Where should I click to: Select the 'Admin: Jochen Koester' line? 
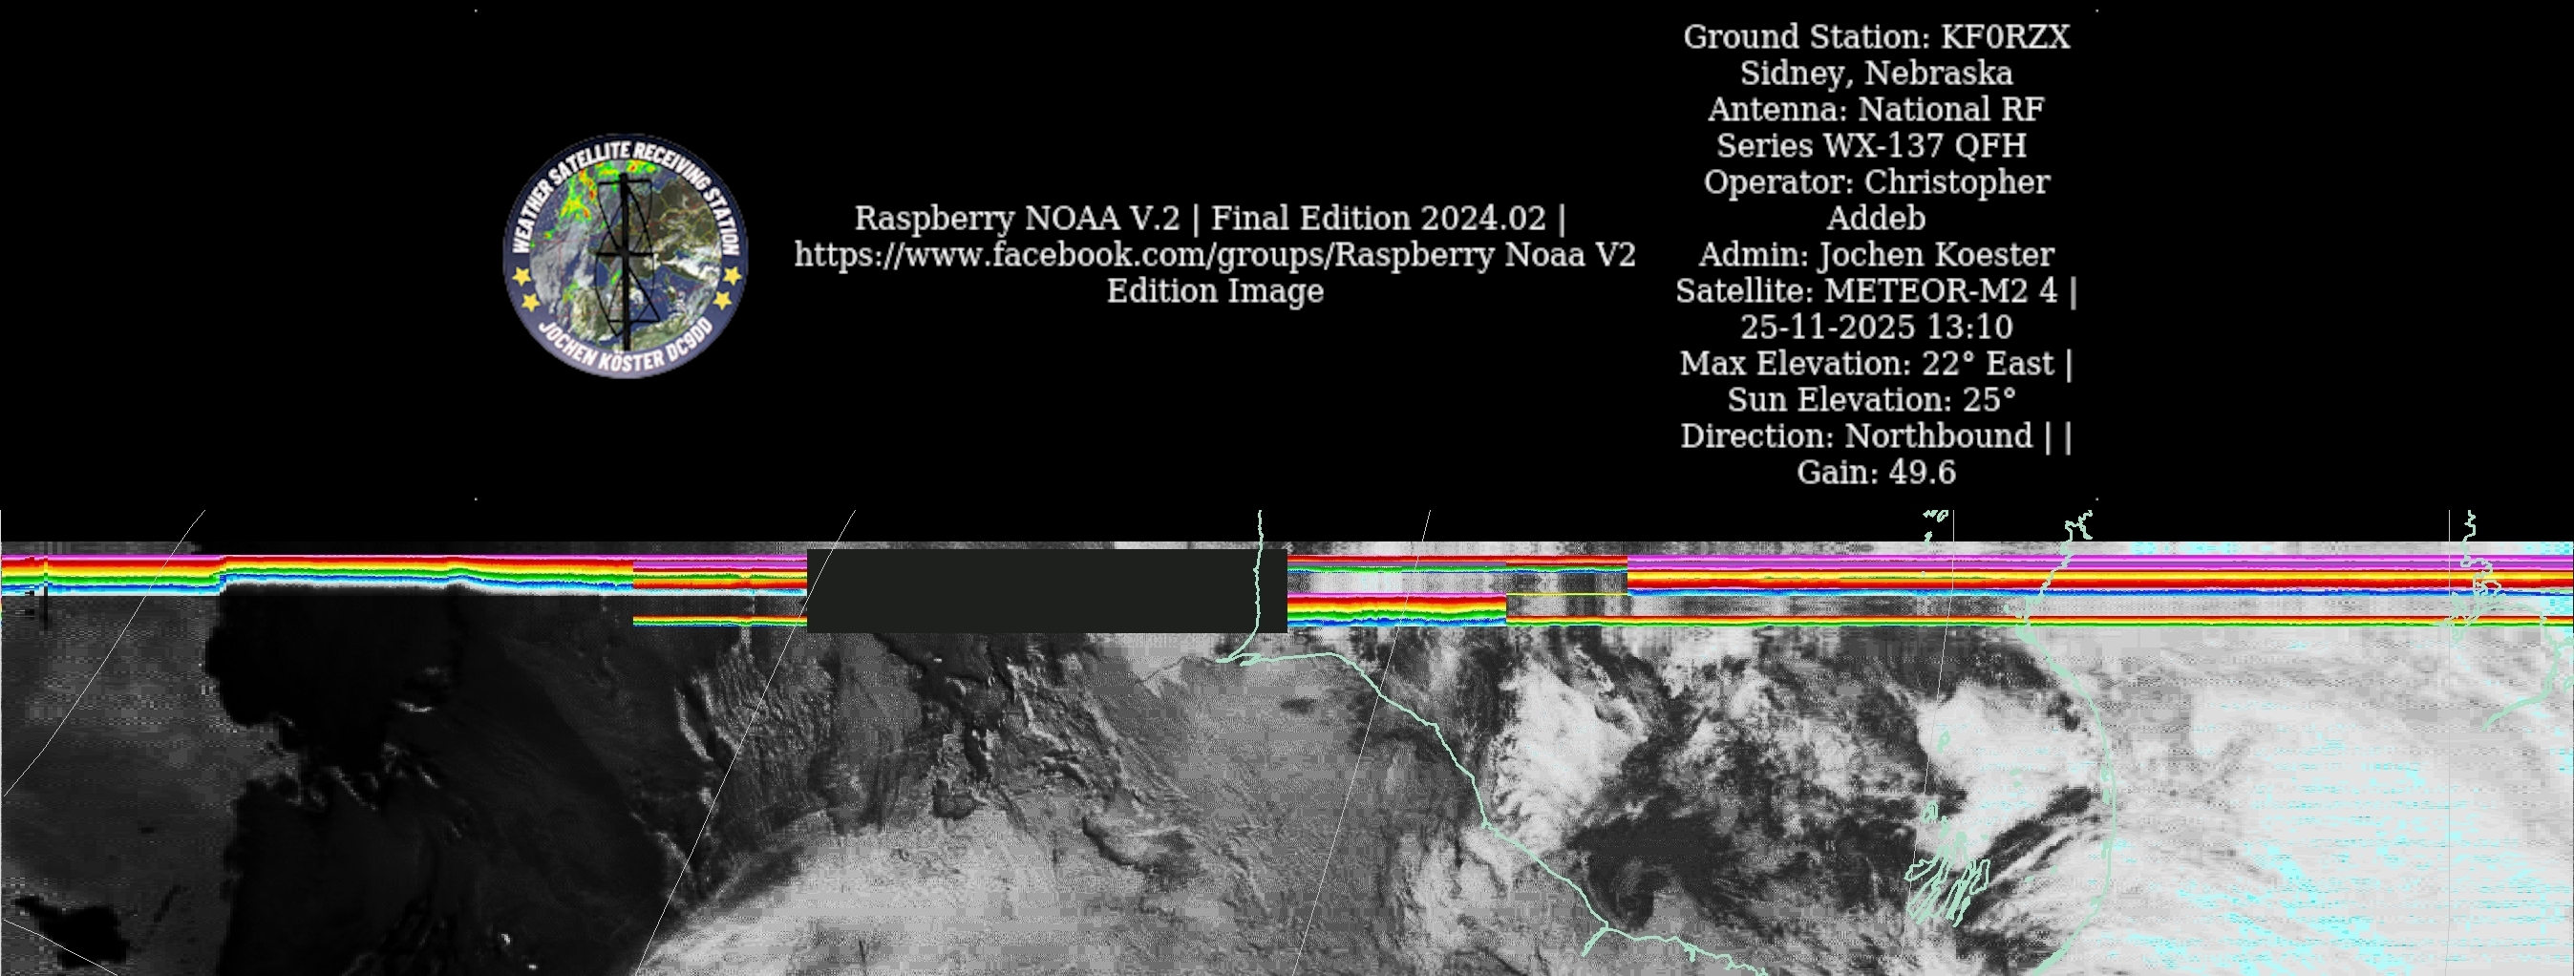click(1876, 255)
